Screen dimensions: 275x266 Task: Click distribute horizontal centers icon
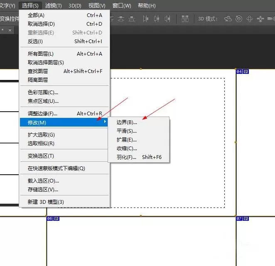(x=157, y=19)
